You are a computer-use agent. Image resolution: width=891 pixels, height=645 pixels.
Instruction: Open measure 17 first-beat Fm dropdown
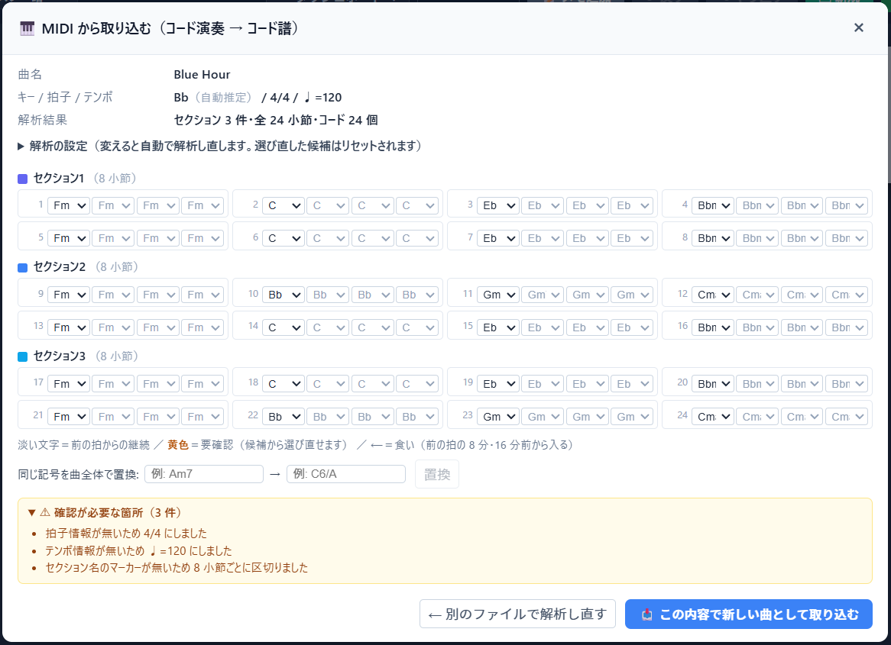(68, 384)
